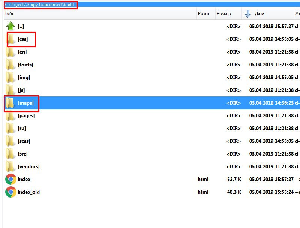The height and width of the screenshot is (228, 300).
Task: Click the <DIR> label in css row
Action: (234, 39)
